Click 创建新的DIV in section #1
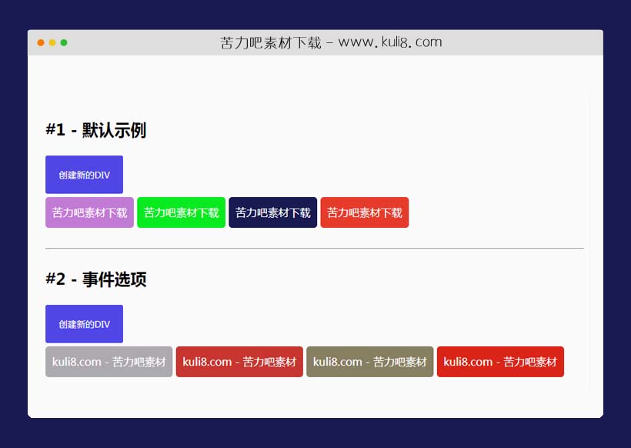This screenshot has height=448, width=631. [84, 174]
